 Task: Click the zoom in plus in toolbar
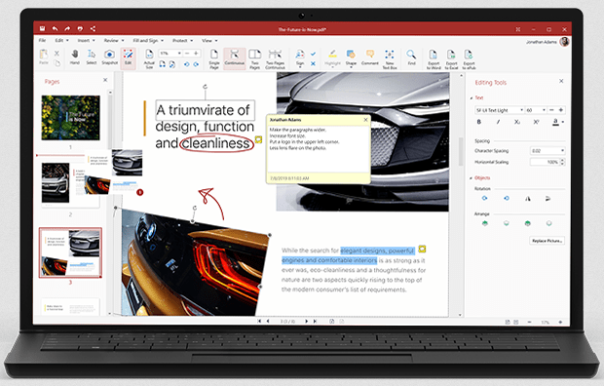pyautogui.click(x=196, y=54)
